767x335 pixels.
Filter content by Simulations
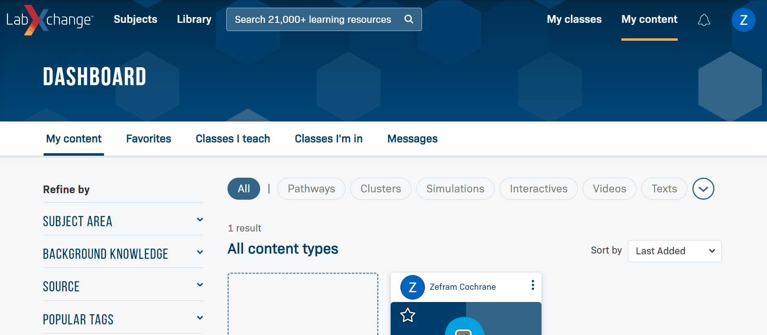coord(455,189)
